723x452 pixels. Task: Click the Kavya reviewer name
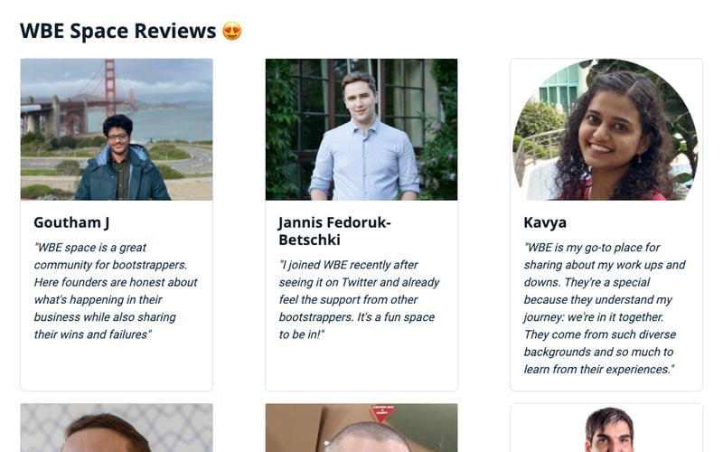(x=545, y=222)
